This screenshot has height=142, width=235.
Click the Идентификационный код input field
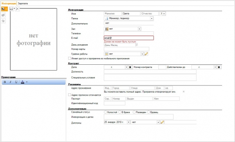click(x=114, y=103)
